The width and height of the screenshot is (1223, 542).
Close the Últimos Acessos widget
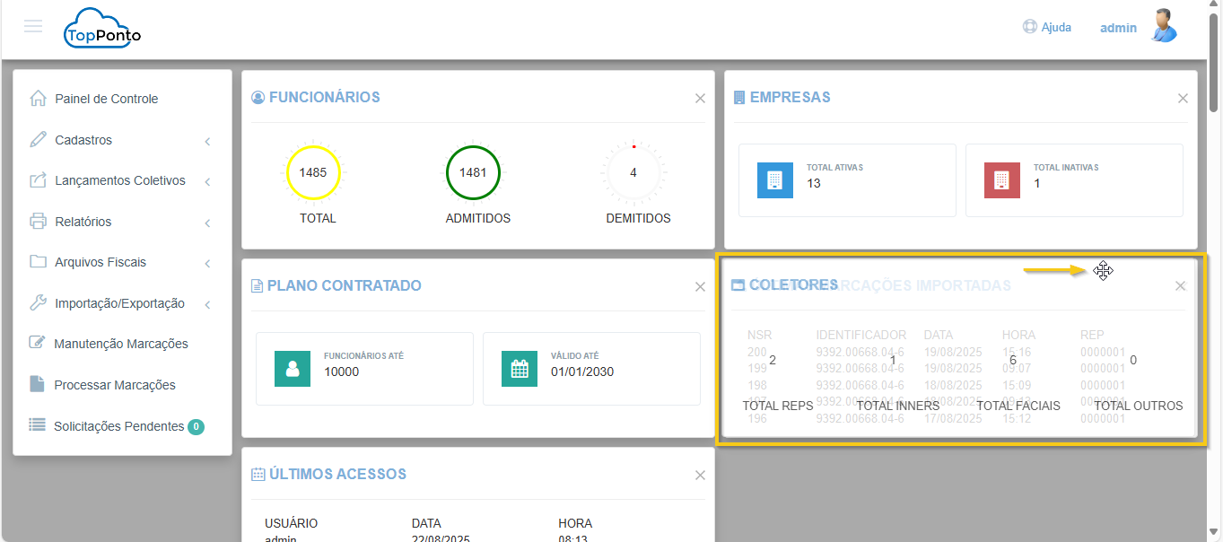point(700,476)
